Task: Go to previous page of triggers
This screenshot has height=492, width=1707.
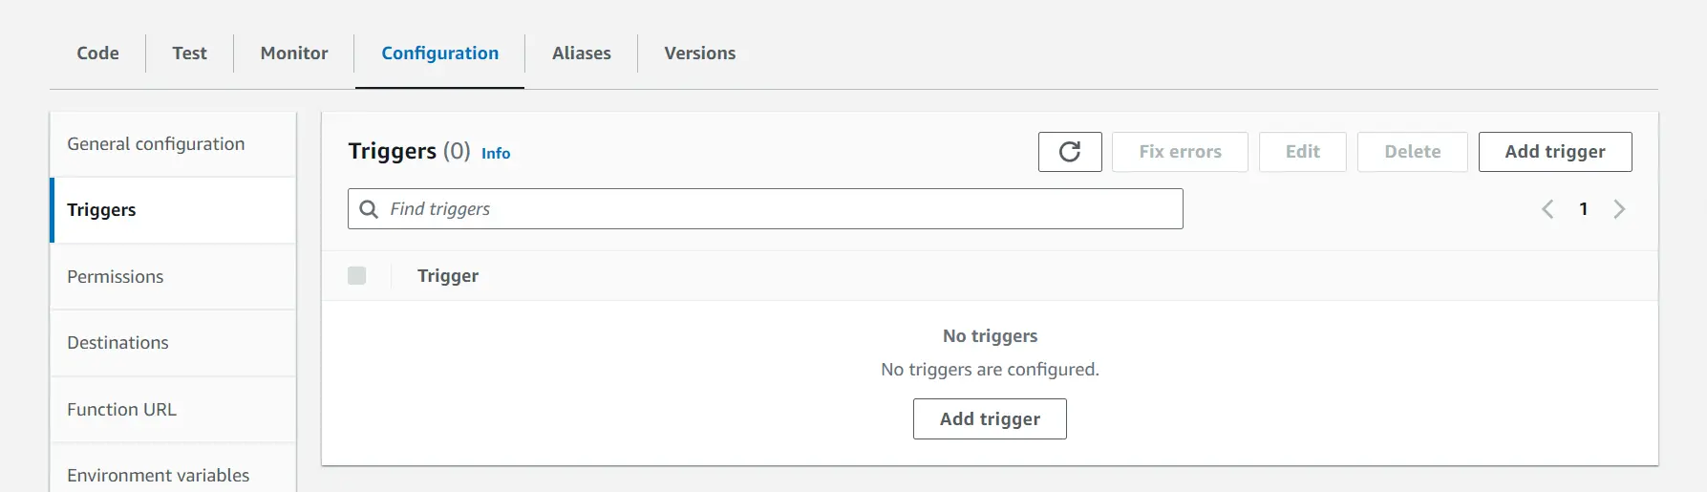Action: click(x=1547, y=209)
